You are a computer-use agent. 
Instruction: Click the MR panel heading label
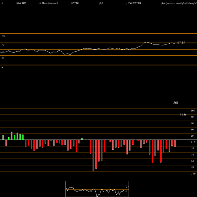tap(176, 102)
